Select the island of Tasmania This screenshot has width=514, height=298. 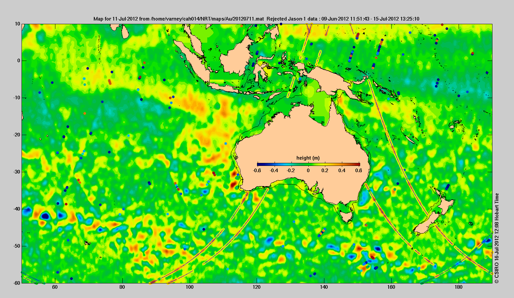pos(347,217)
